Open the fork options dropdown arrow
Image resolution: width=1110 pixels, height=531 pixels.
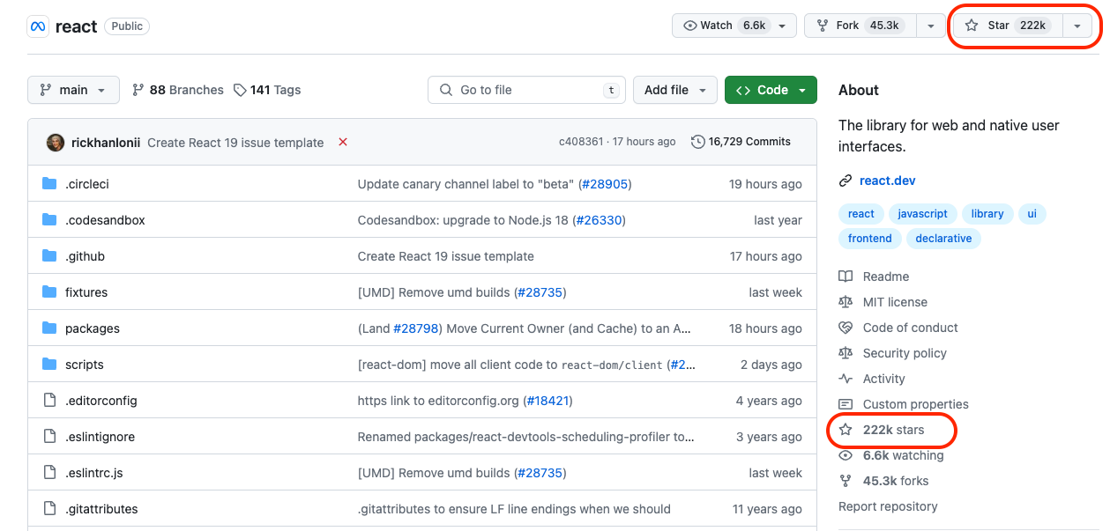pyautogui.click(x=931, y=26)
